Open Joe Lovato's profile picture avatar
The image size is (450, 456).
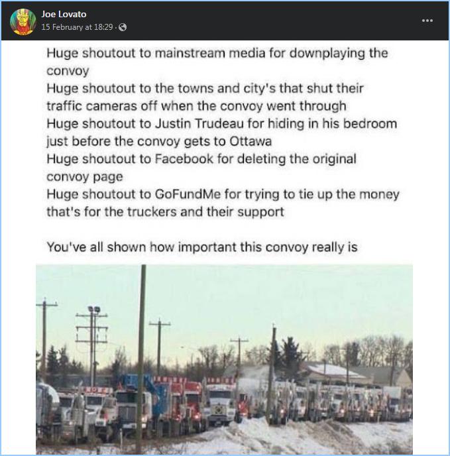(23, 21)
